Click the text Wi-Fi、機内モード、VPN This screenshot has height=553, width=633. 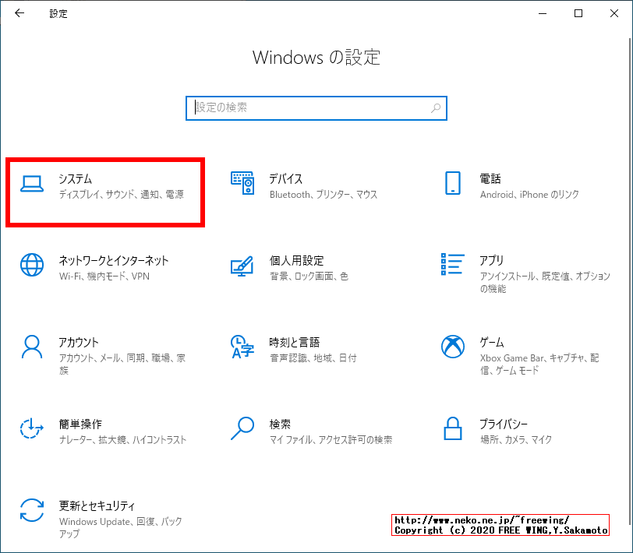click(x=104, y=276)
